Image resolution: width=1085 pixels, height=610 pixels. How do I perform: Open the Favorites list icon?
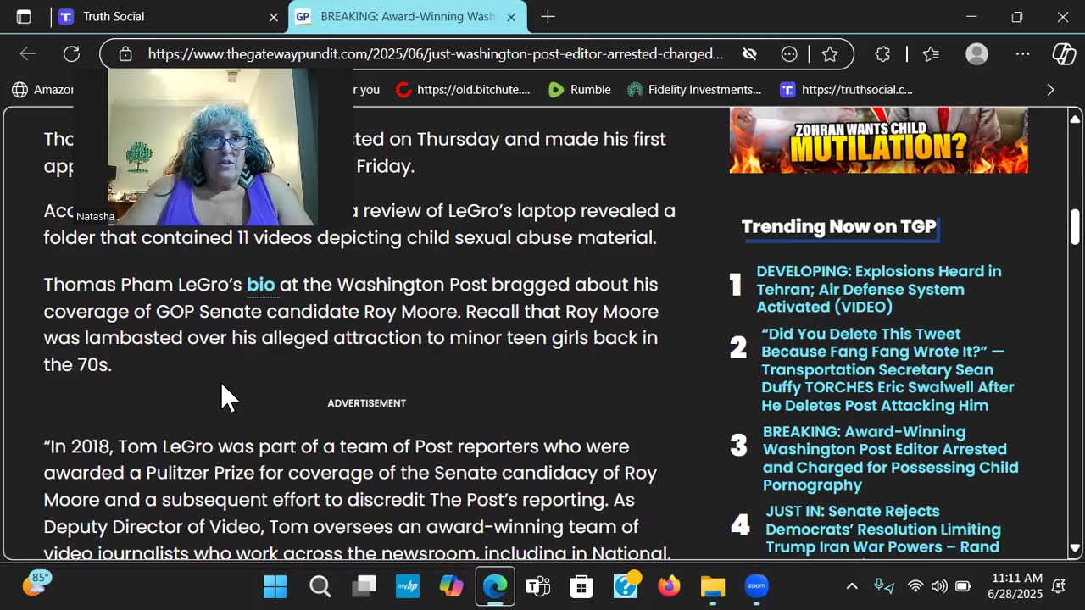[931, 54]
